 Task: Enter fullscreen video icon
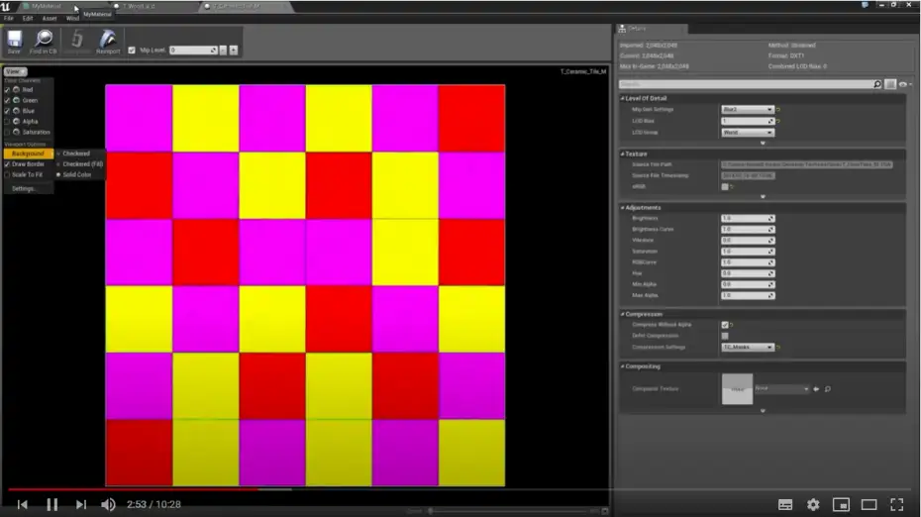pos(897,505)
